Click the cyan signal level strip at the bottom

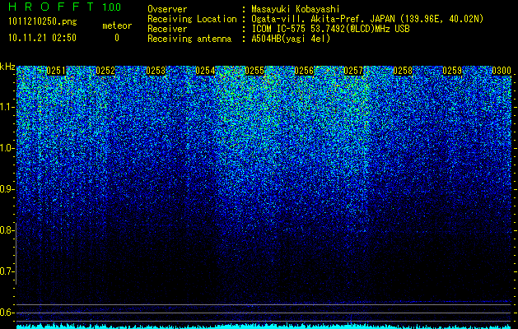(x=264, y=327)
